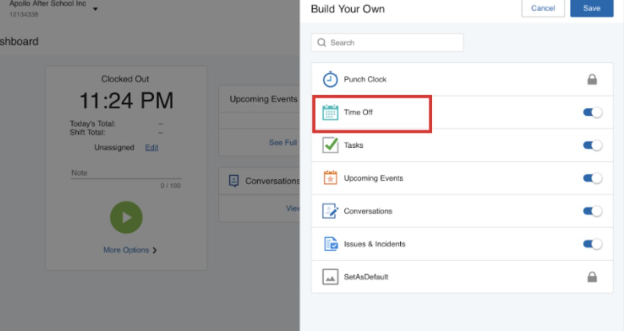Image resolution: width=624 pixels, height=331 pixels.
Task: Click the Upcoming Events star calendar icon
Action: point(330,178)
